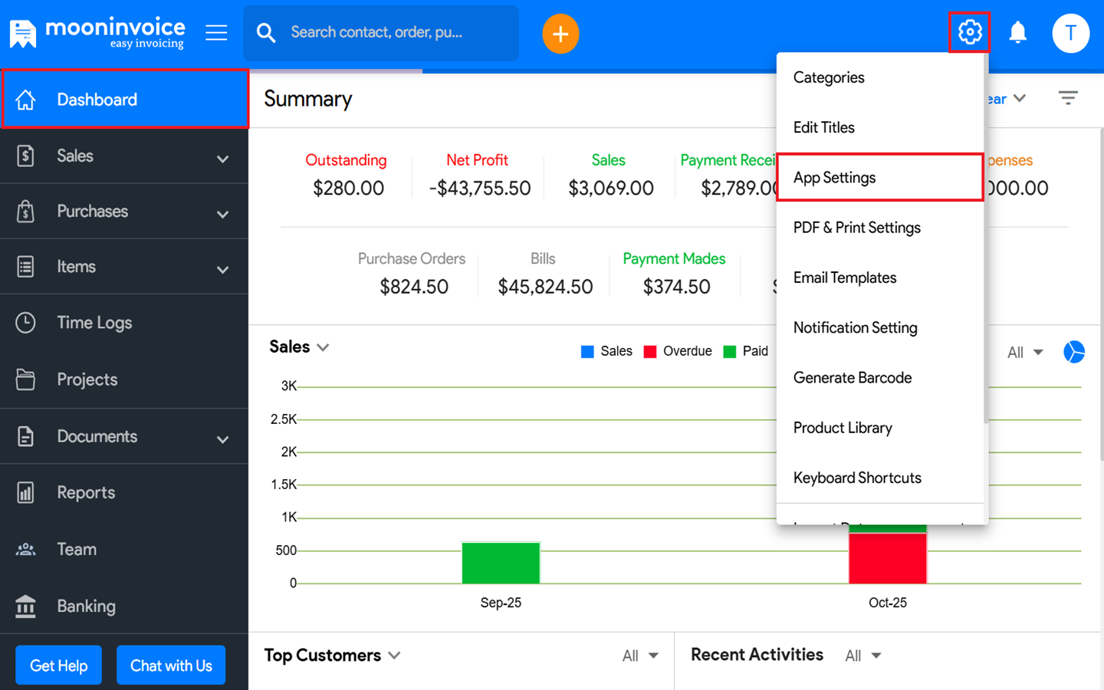
Task: Toggle the Overdue legend in chart
Action: [x=678, y=351]
